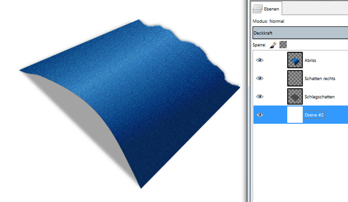Click the Ebene #2 layer name
This screenshot has width=348, height=202.
click(x=314, y=115)
